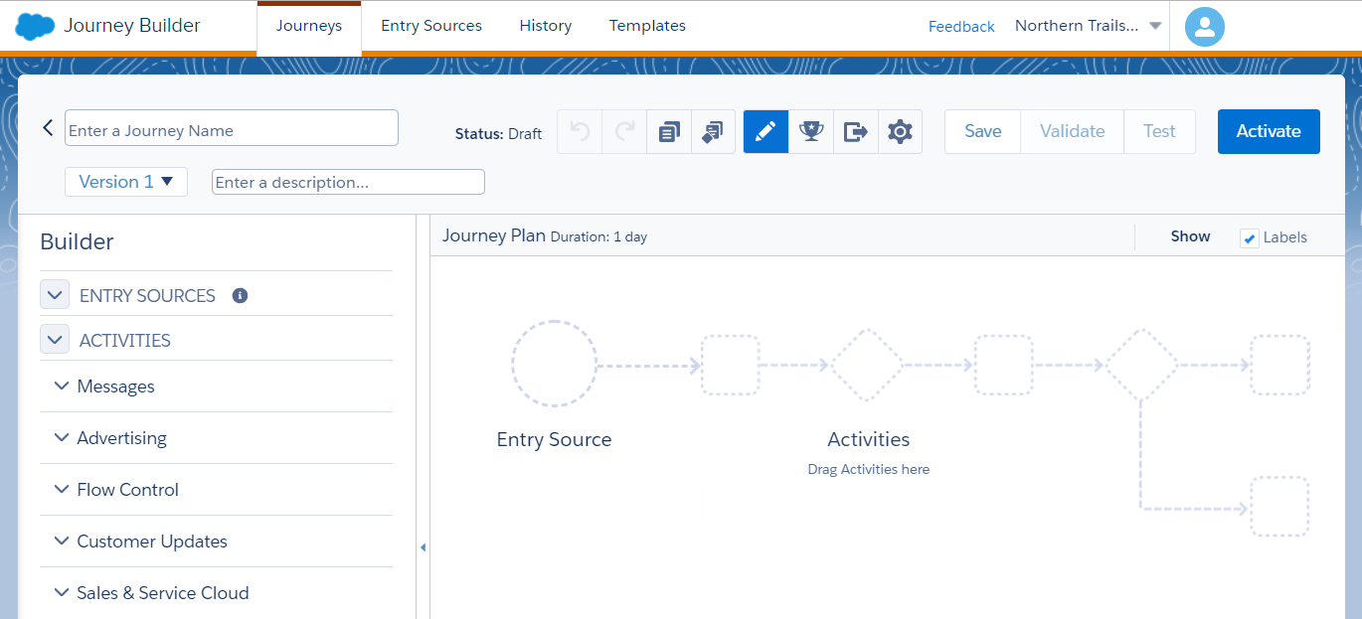Click the Validate button
Image resolution: width=1362 pixels, height=619 pixels.
click(x=1073, y=131)
